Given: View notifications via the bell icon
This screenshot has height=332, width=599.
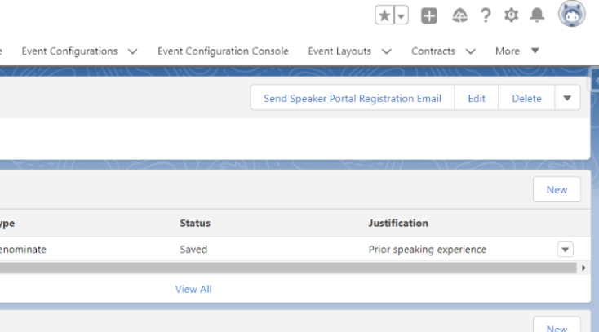Looking at the screenshot, I should point(537,15).
